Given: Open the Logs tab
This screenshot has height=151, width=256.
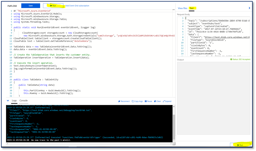Looking at the screenshot, I should [14, 100].
